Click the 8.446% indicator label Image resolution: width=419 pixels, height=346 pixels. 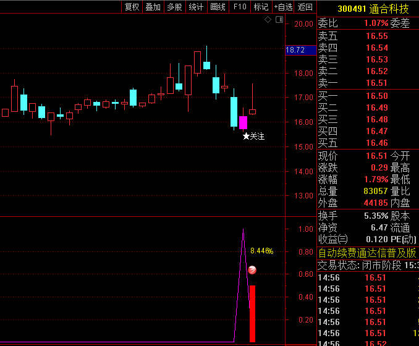(261, 251)
